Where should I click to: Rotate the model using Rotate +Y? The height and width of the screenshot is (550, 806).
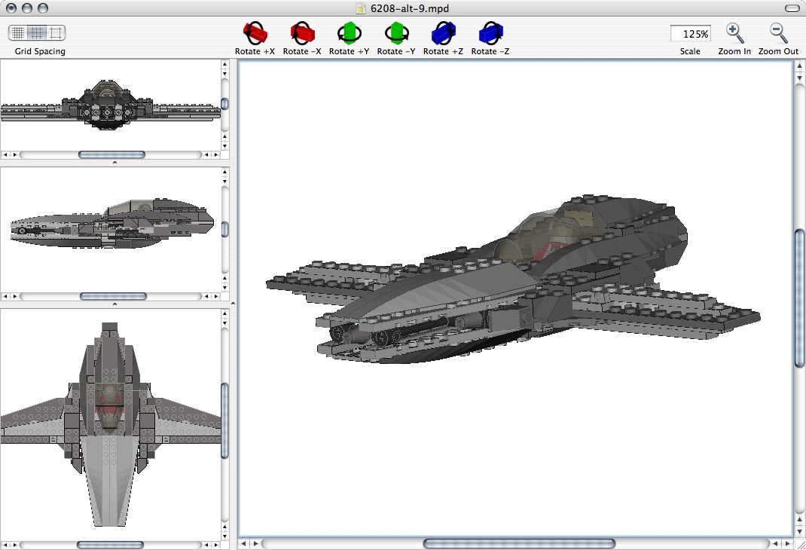tap(349, 33)
